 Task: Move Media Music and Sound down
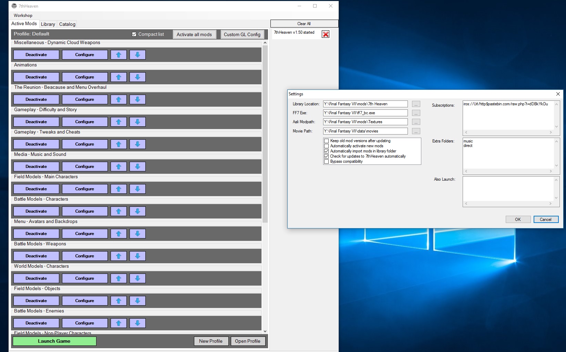137,167
